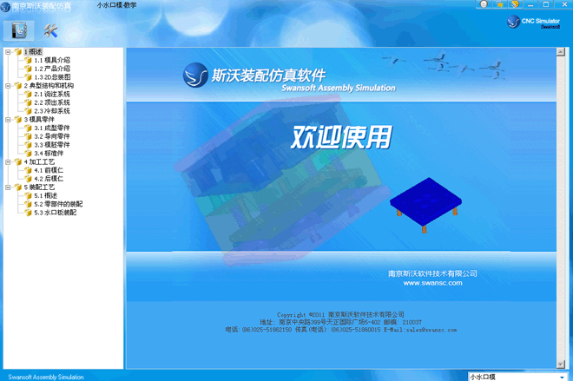Click the www.swansc.com website link
Screen dimensions: 573x381
click(432, 283)
